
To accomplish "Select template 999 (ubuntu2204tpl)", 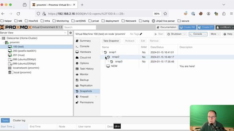I will [24, 64].
